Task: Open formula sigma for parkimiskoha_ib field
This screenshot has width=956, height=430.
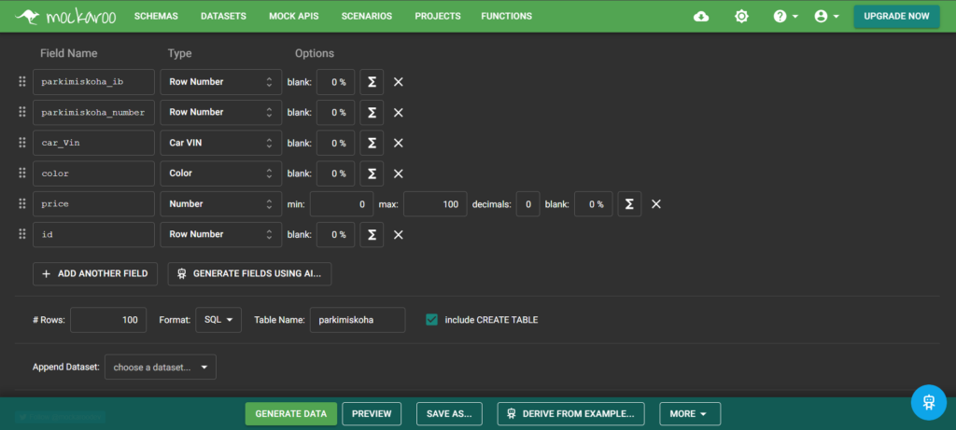Action: (372, 82)
